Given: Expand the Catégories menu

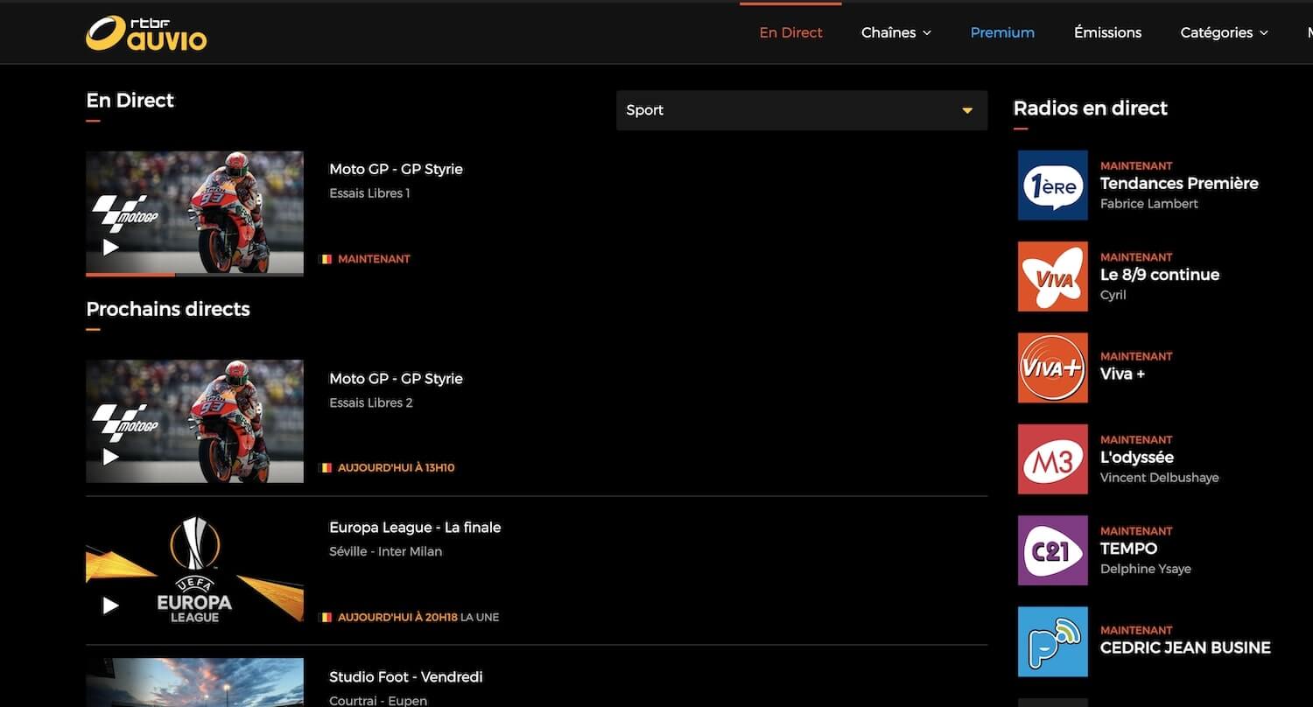Looking at the screenshot, I should [x=1224, y=32].
